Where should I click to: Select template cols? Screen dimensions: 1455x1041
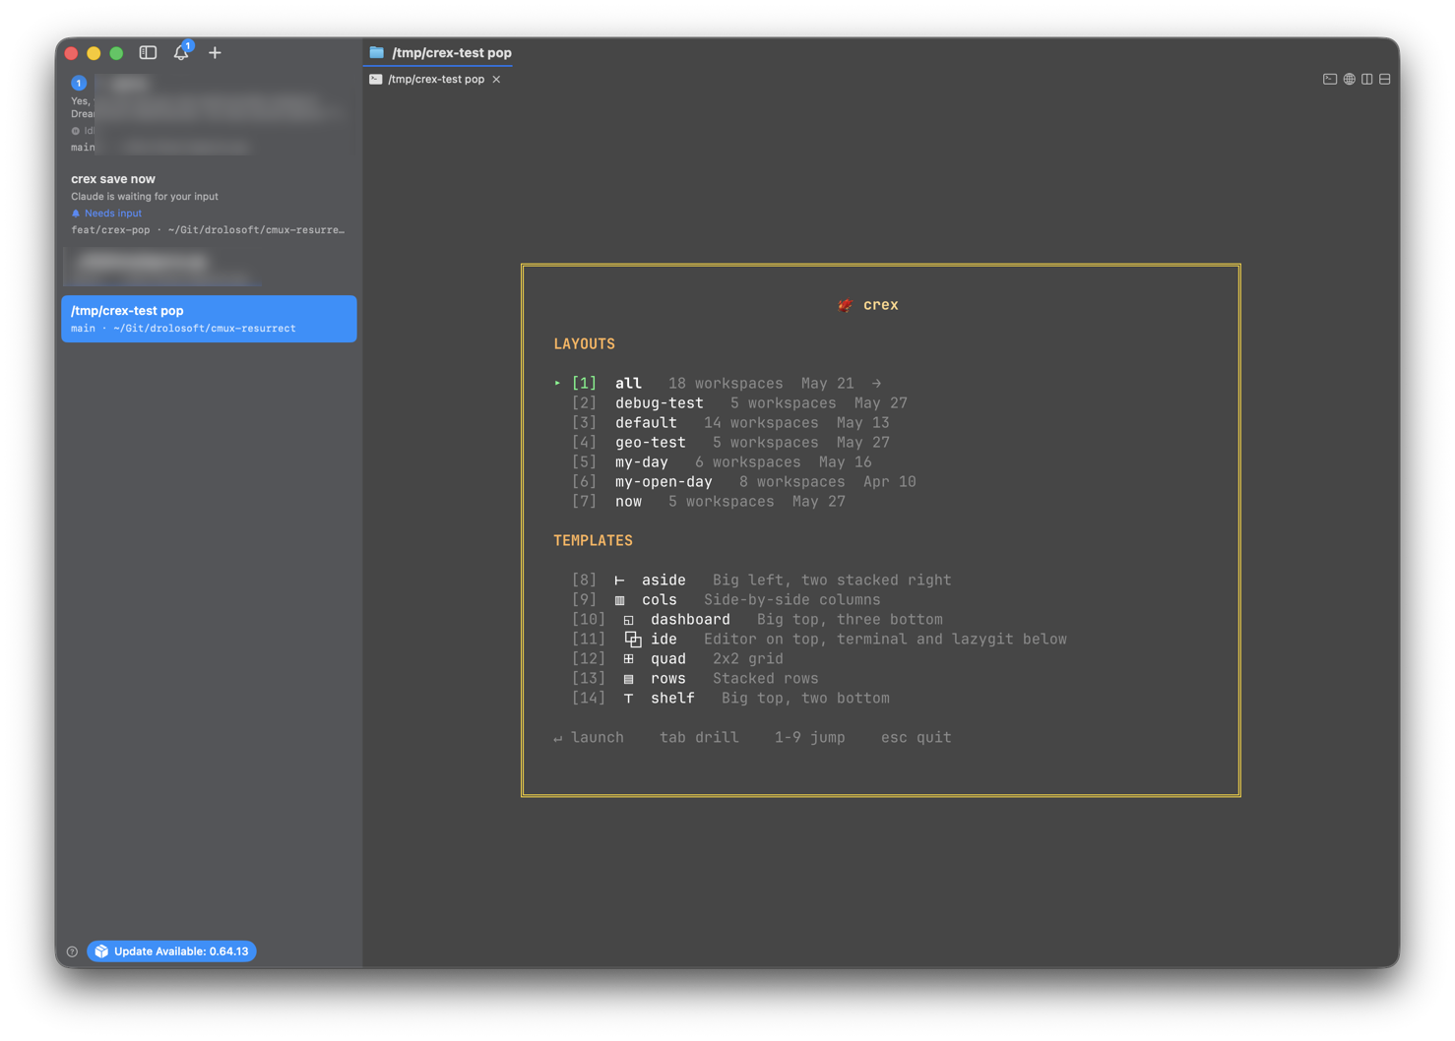726,600
